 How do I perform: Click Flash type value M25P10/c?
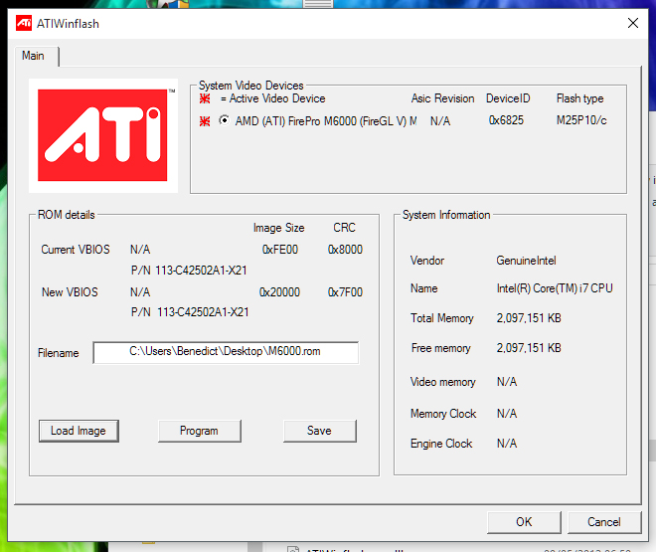pyautogui.click(x=581, y=120)
